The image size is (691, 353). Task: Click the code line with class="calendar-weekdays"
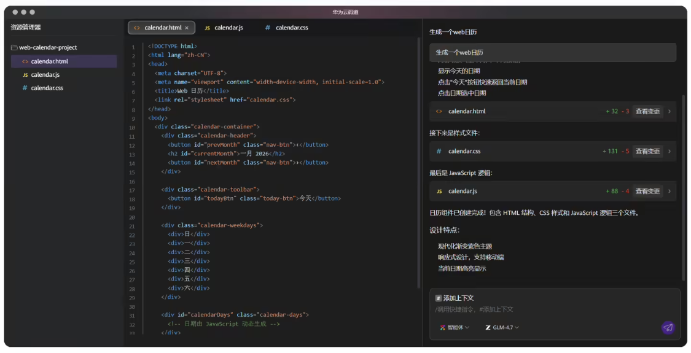tap(212, 226)
